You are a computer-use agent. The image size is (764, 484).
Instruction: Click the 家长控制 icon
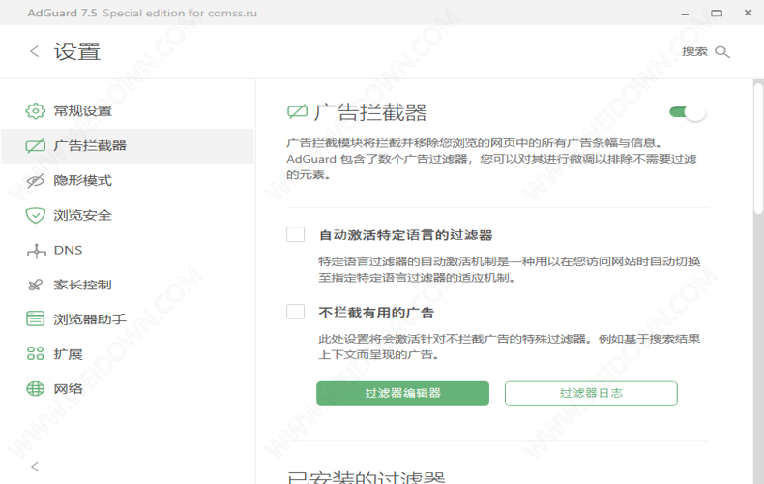click(35, 286)
